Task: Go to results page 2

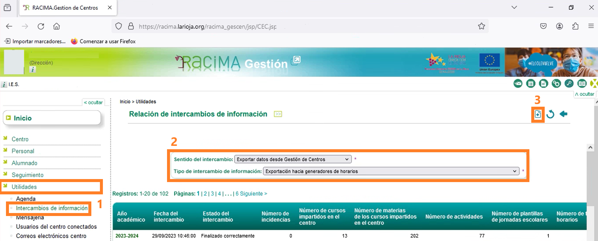Action: [205, 194]
